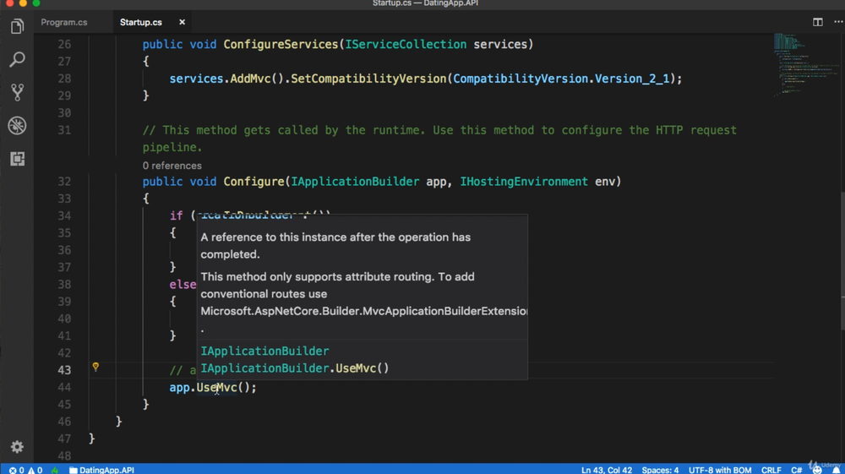Viewport: 845px width, 474px height.
Task: Click the 0 references code lens link
Action: tap(172, 166)
